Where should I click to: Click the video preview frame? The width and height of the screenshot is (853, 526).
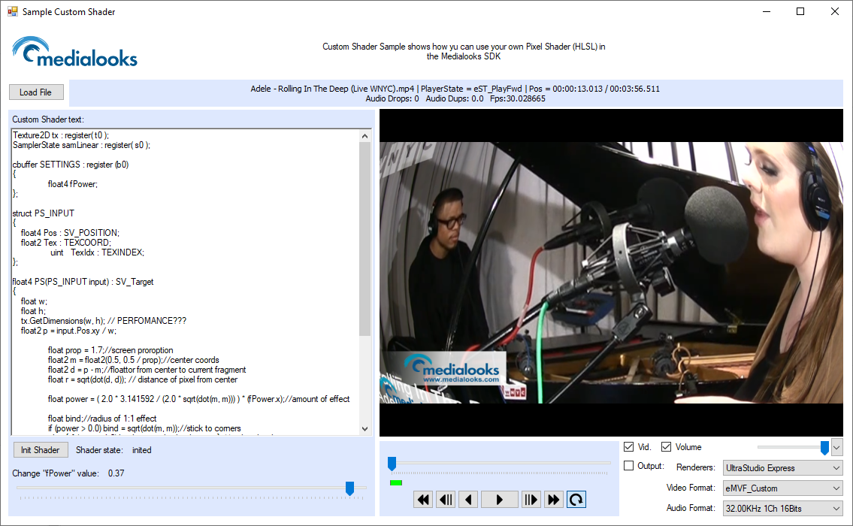pyautogui.click(x=612, y=273)
